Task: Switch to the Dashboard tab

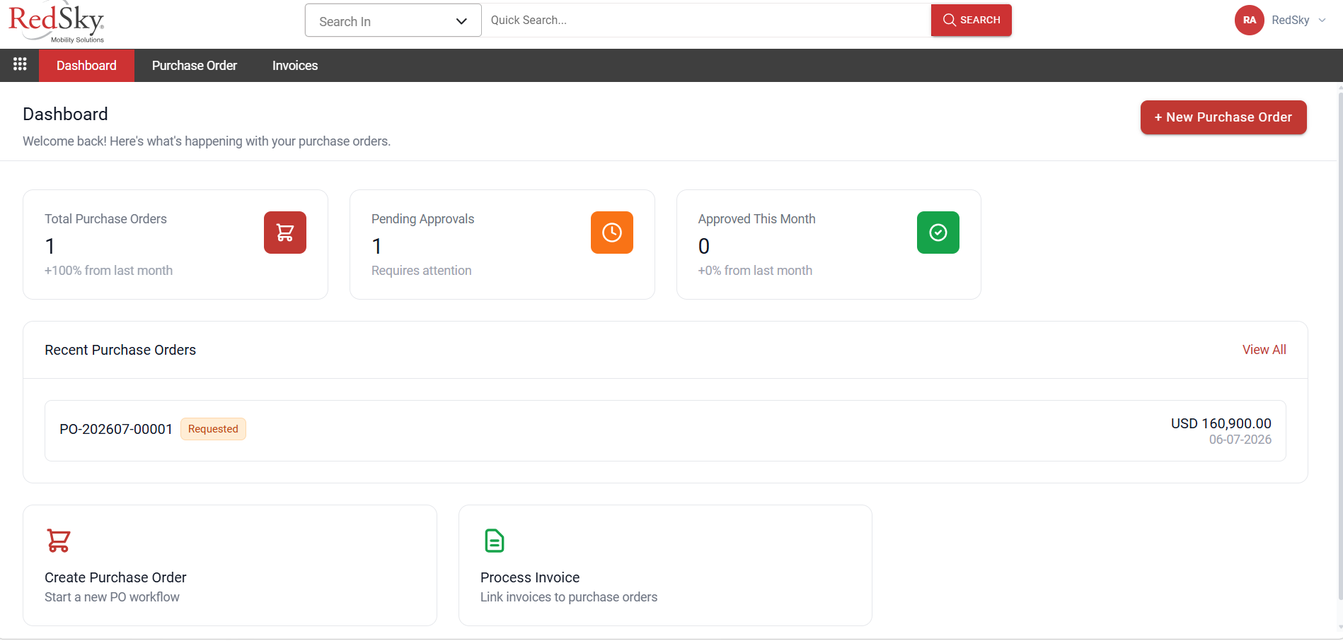Action: (86, 66)
